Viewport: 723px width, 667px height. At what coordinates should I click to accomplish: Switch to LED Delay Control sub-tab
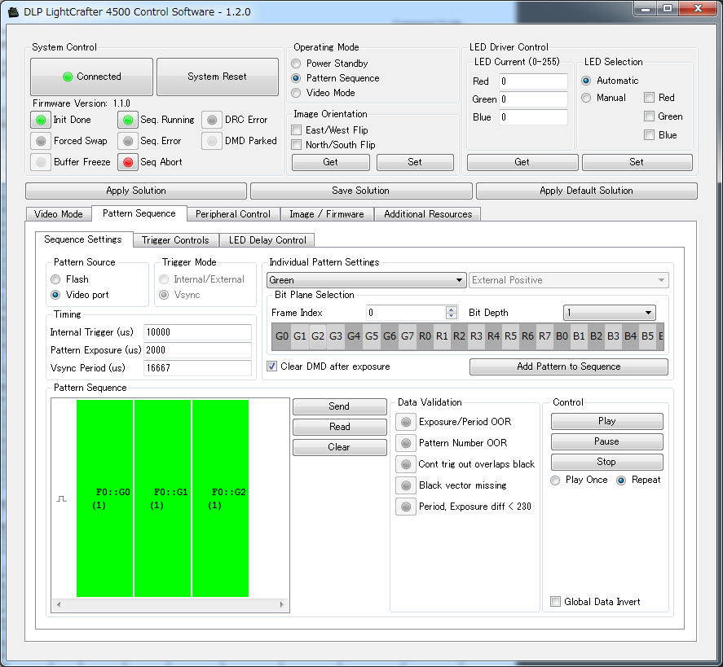coord(267,240)
